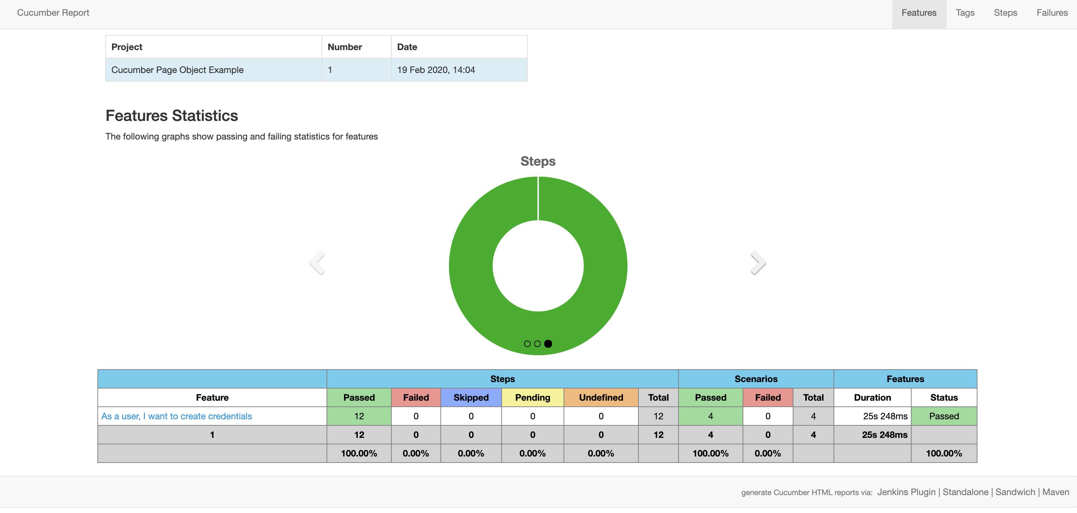Sort by Duration column header
The image size is (1077, 513).
tap(872, 397)
